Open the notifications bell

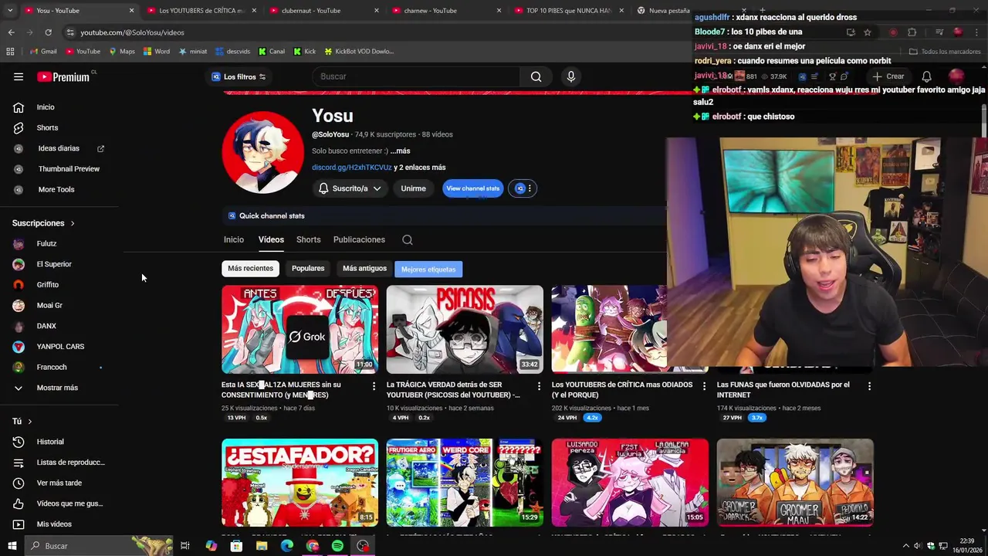pyautogui.click(x=926, y=76)
